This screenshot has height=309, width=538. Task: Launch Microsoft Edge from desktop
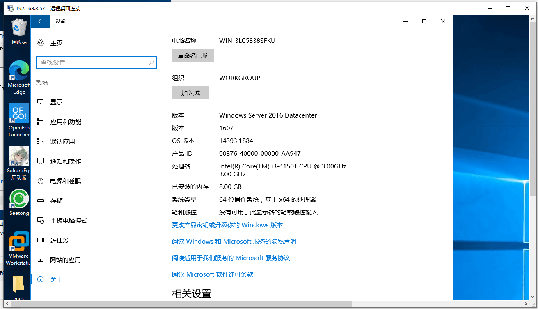click(19, 78)
